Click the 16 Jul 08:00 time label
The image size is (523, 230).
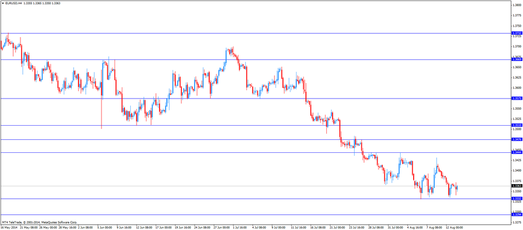tap(319, 228)
